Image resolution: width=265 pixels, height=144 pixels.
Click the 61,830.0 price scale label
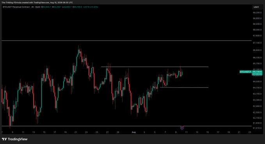click(x=257, y=123)
